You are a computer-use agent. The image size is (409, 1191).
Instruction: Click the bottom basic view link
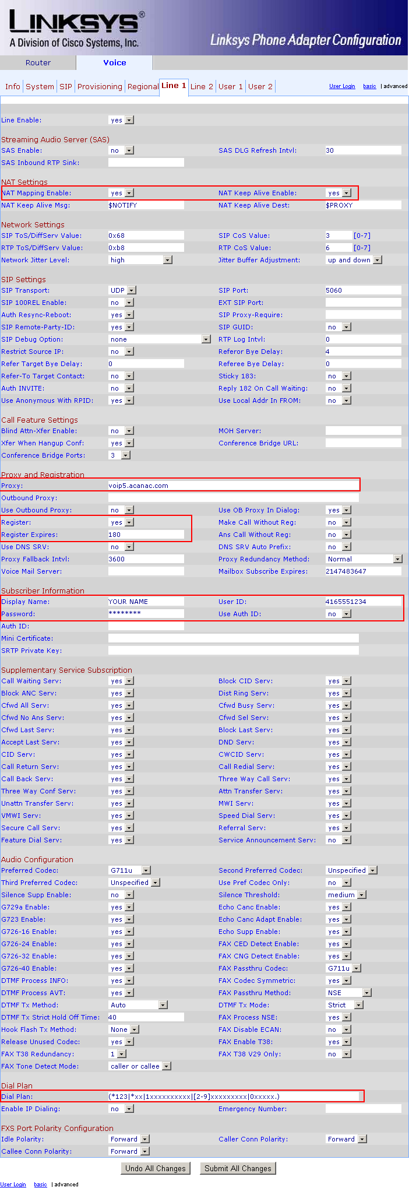point(40,1185)
